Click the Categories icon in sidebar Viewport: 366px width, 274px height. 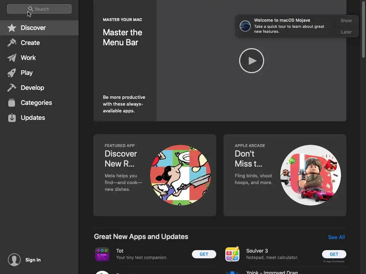(12, 103)
